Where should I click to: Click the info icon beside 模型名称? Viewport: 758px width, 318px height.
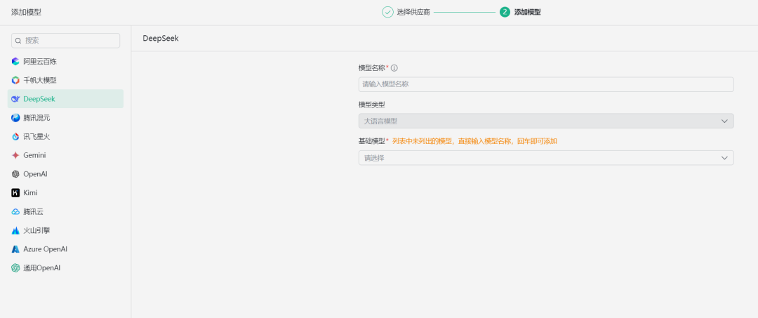pos(394,68)
